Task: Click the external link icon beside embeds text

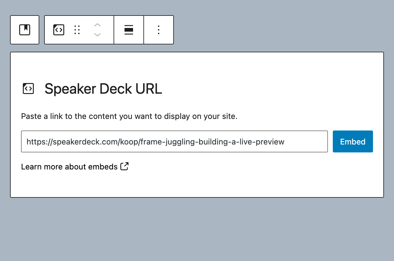Action: click(x=125, y=166)
